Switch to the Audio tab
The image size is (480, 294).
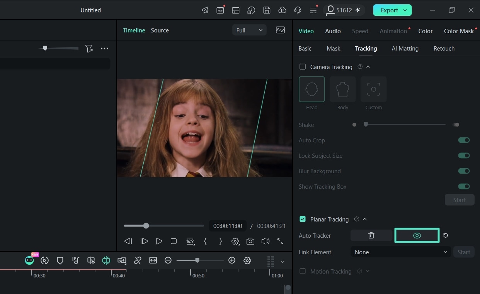click(333, 31)
